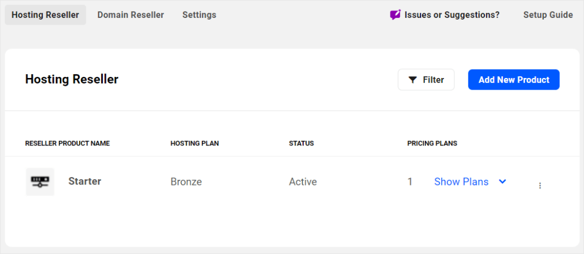
Task: Switch to the Domain Reseller tab
Action: coord(131,15)
